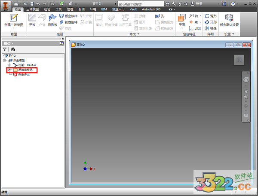This screenshot has width=258, height=196.
Task: Click the model browser help icon
Action: coord(61,43)
